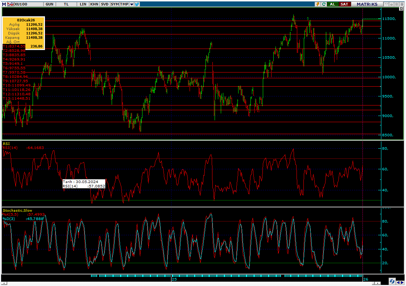Click the KHN toolbar button
The height and width of the screenshot is (286, 406).
pyautogui.click(x=94, y=4)
